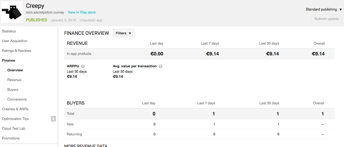
Task: Navigate to Buyers under Finance
Action: click(x=13, y=90)
